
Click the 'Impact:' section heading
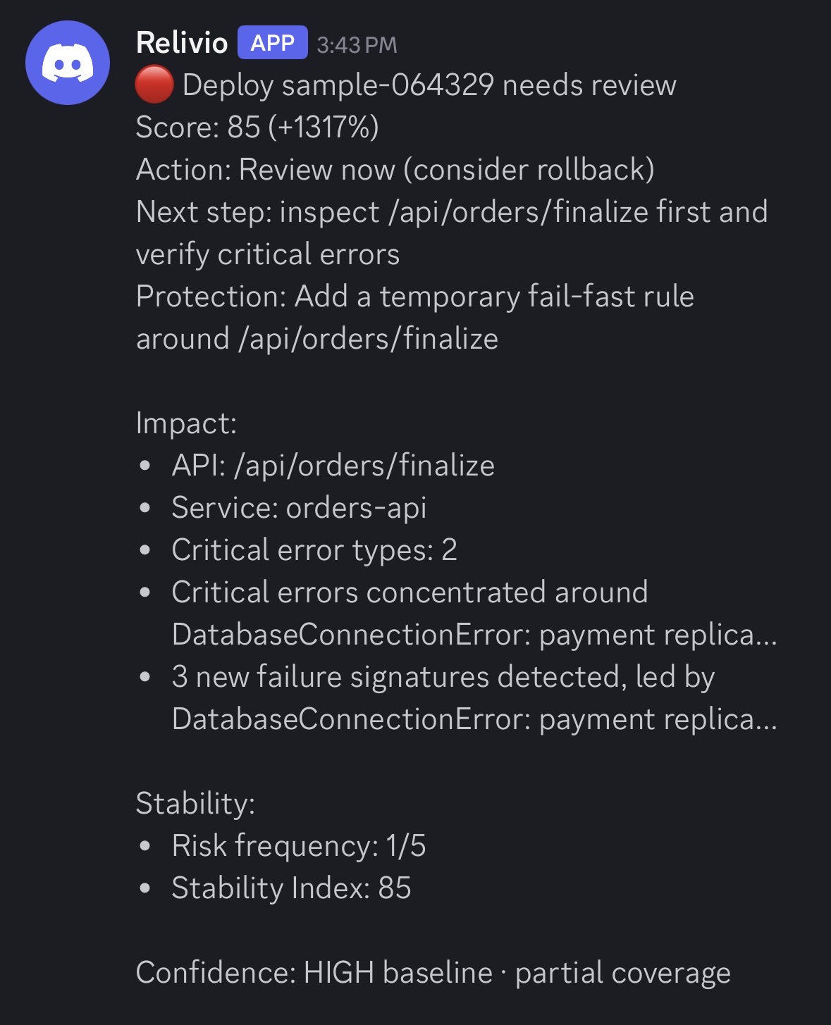(186, 423)
